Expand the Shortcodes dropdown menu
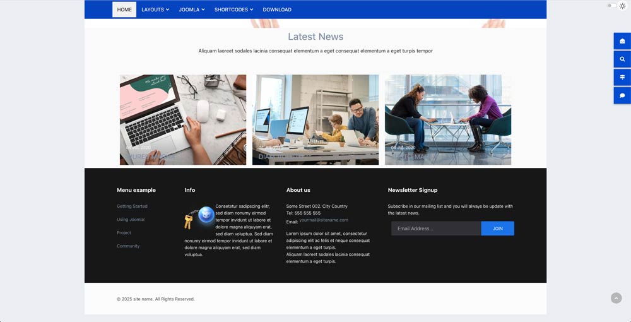 pos(233,9)
